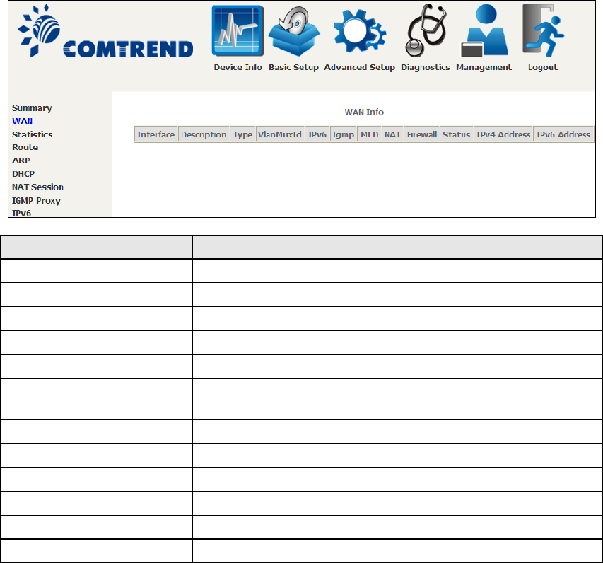
Task: Open the Management user icon
Action: pyautogui.click(x=484, y=31)
